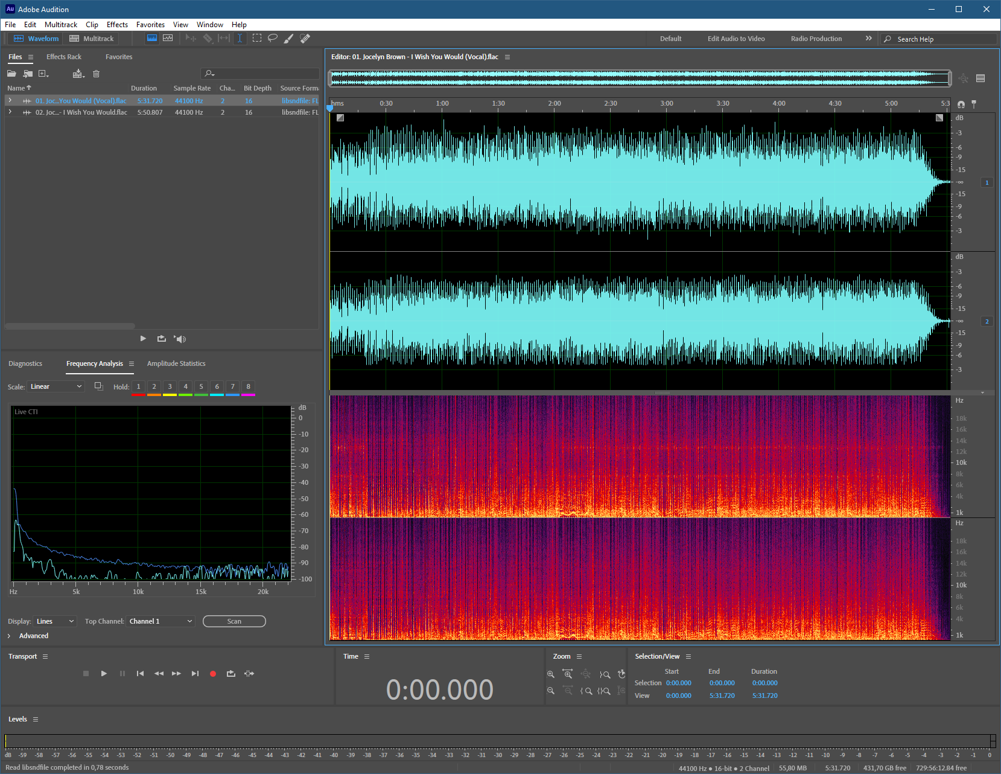
Task: Click the Rewind transport button
Action: [x=159, y=673]
